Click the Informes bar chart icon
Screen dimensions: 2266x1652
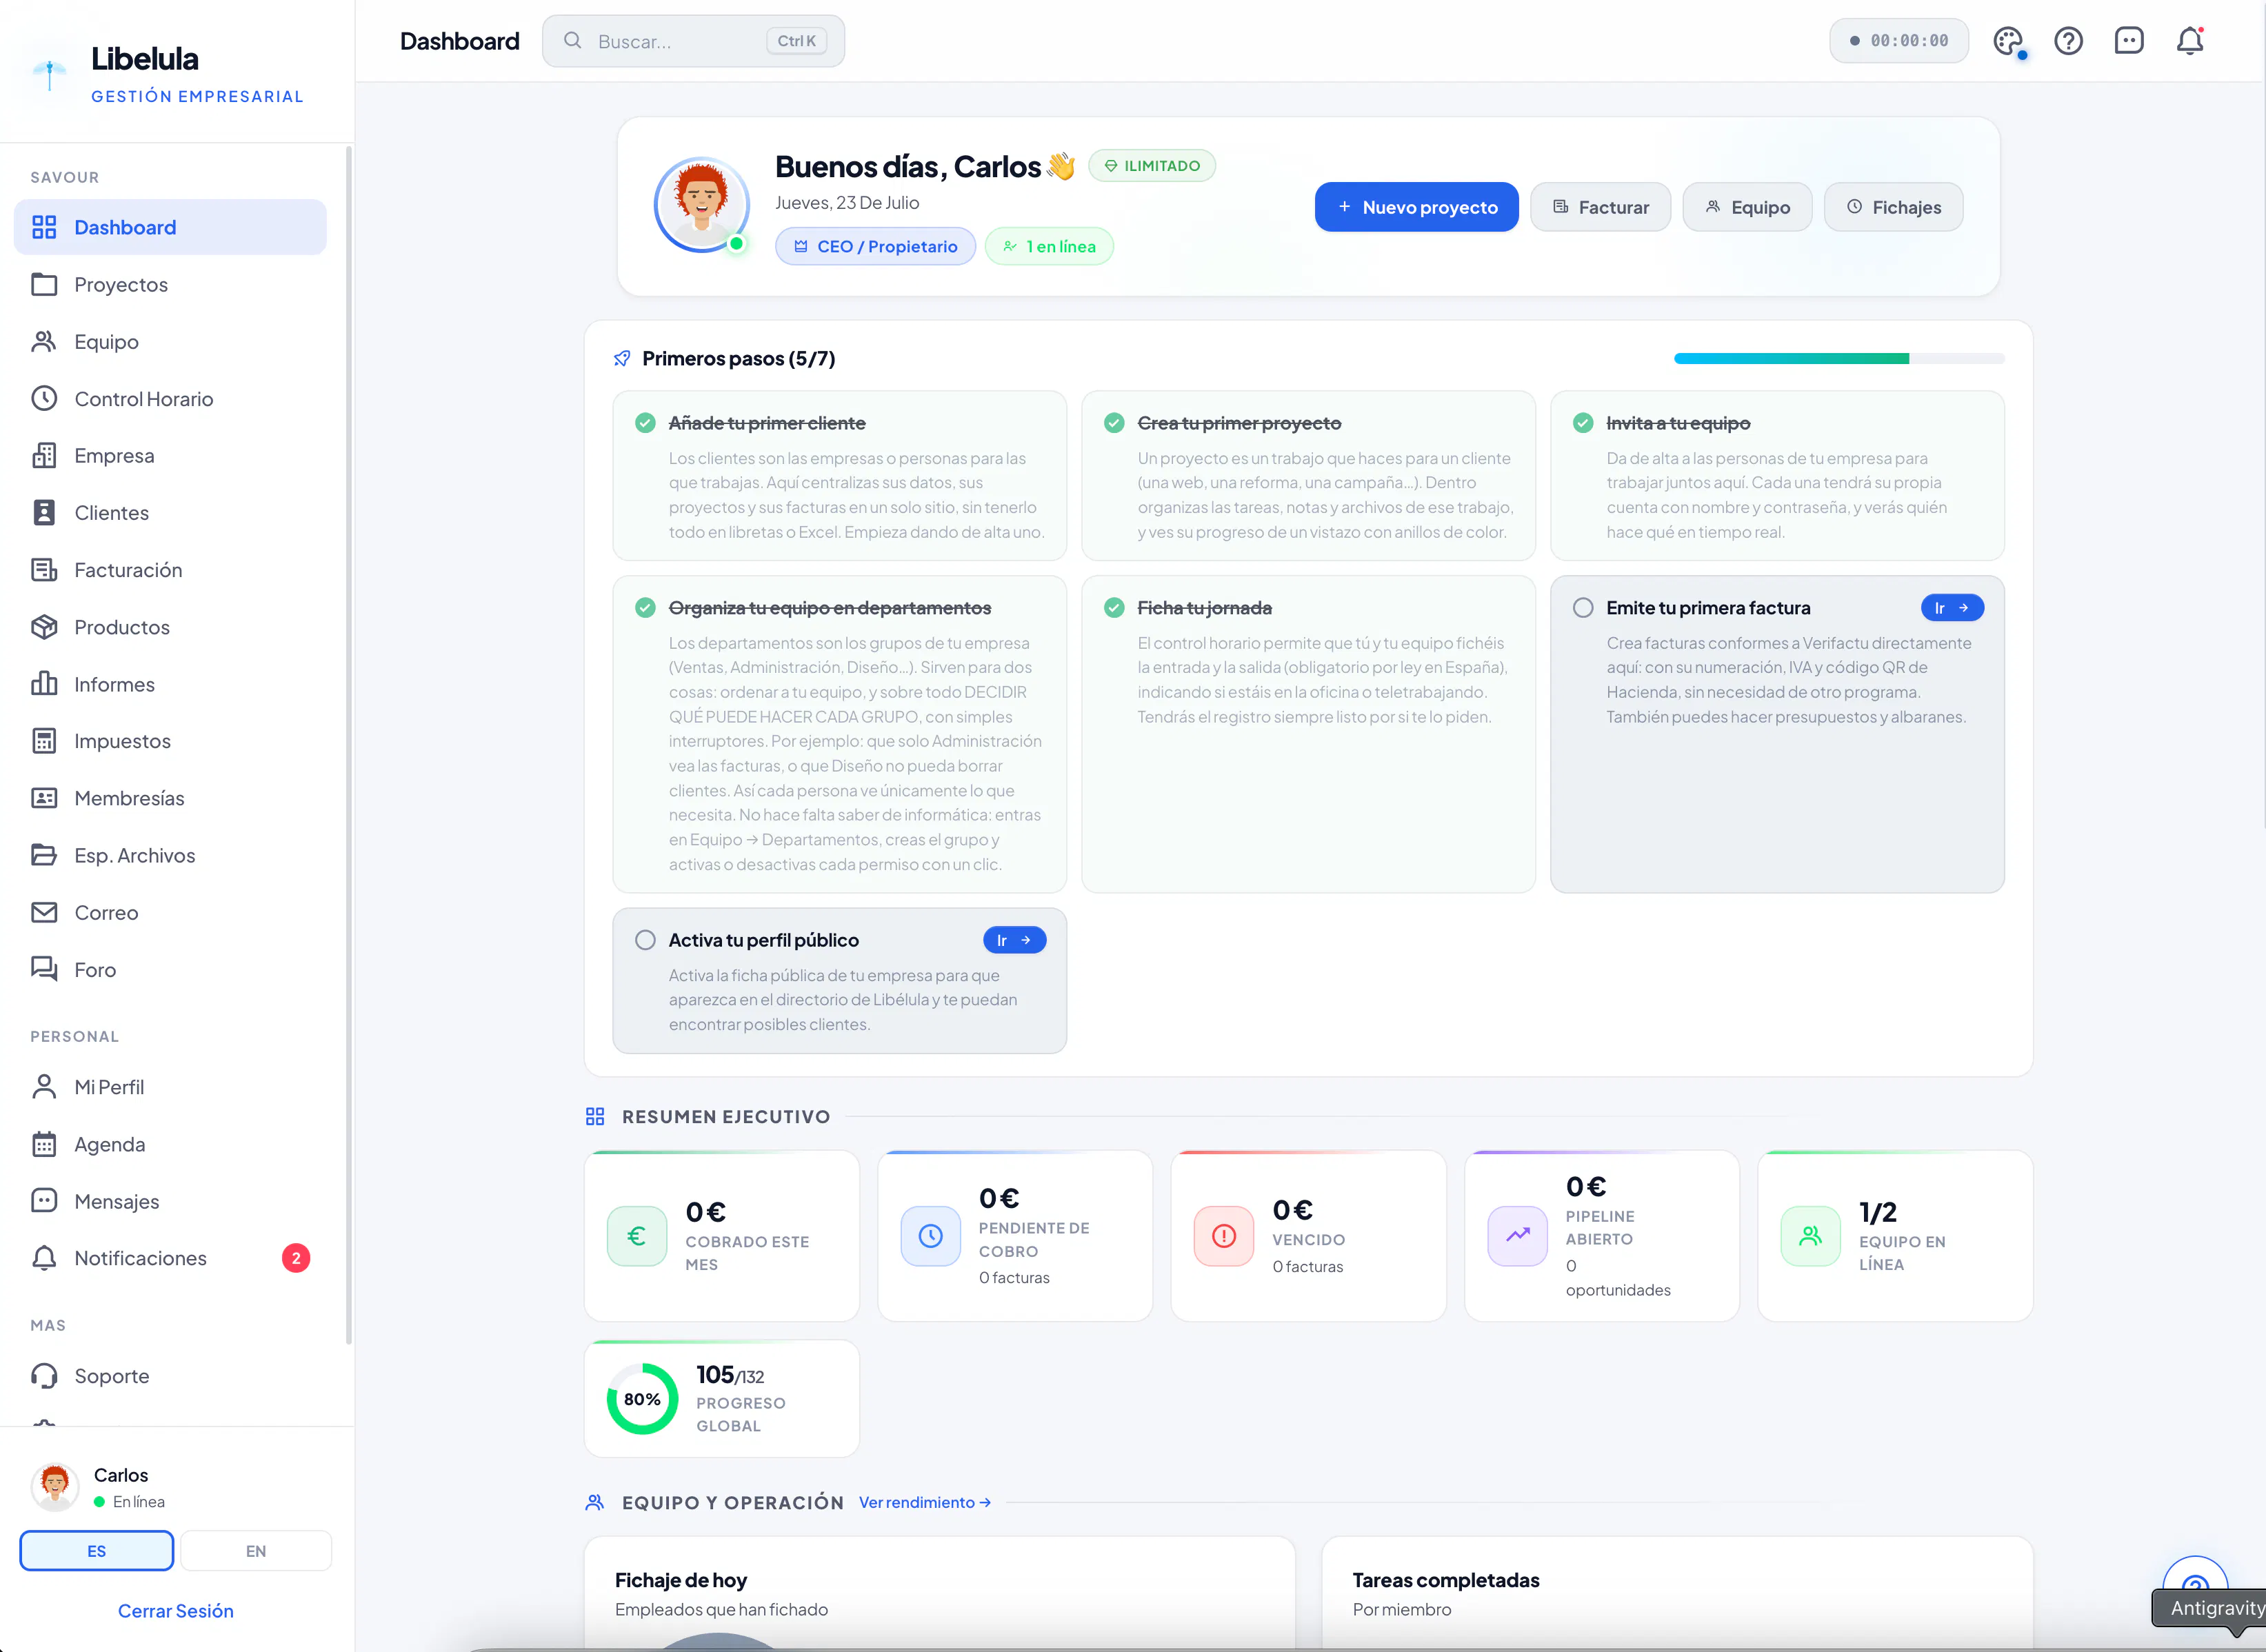(44, 684)
